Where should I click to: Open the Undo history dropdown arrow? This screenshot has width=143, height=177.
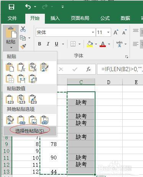(x=35, y=6)
